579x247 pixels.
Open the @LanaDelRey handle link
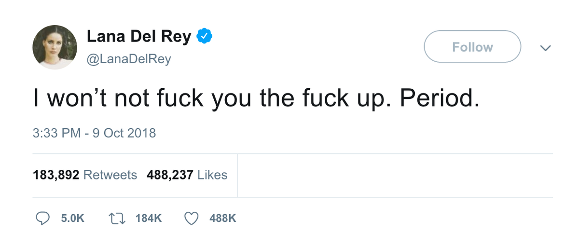(128, 59)
